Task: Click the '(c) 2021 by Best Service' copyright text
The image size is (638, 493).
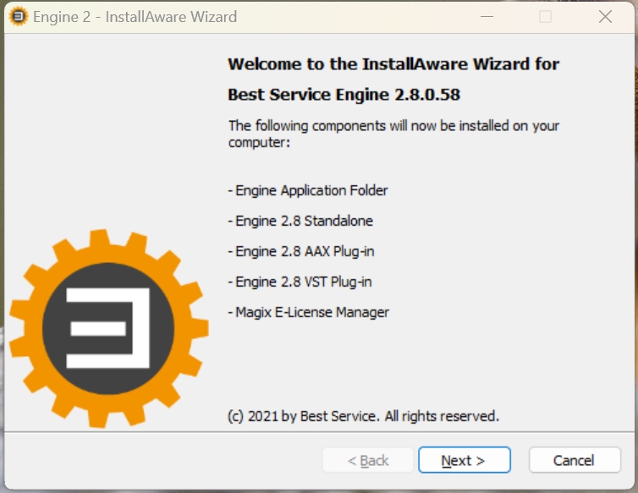Action: coord(363,416)
